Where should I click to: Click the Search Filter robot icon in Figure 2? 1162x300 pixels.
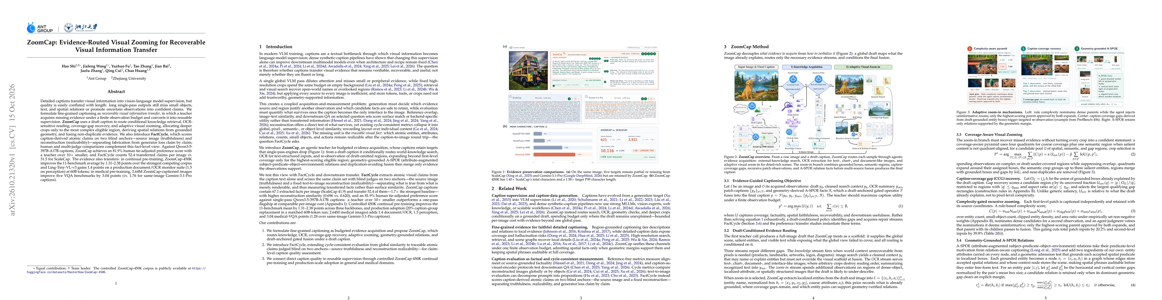coord(793,79)
